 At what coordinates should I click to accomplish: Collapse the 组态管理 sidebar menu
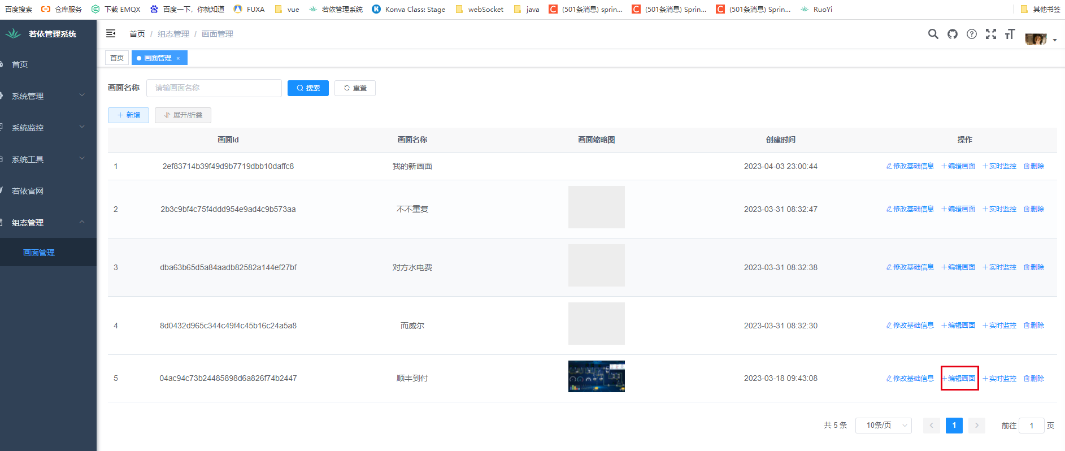(48, 223)
